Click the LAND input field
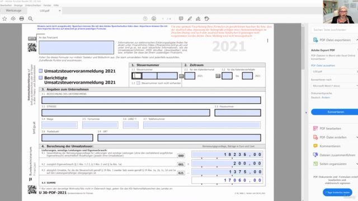The height and width of the screenshot is (201, 358). click(130, 125)
